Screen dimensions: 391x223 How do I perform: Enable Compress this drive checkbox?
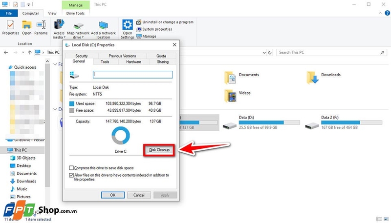click(71, 168)
